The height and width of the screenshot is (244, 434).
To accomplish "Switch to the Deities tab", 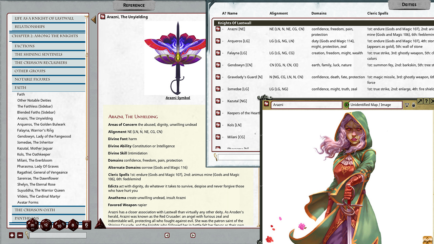I will tap(409, 4).
